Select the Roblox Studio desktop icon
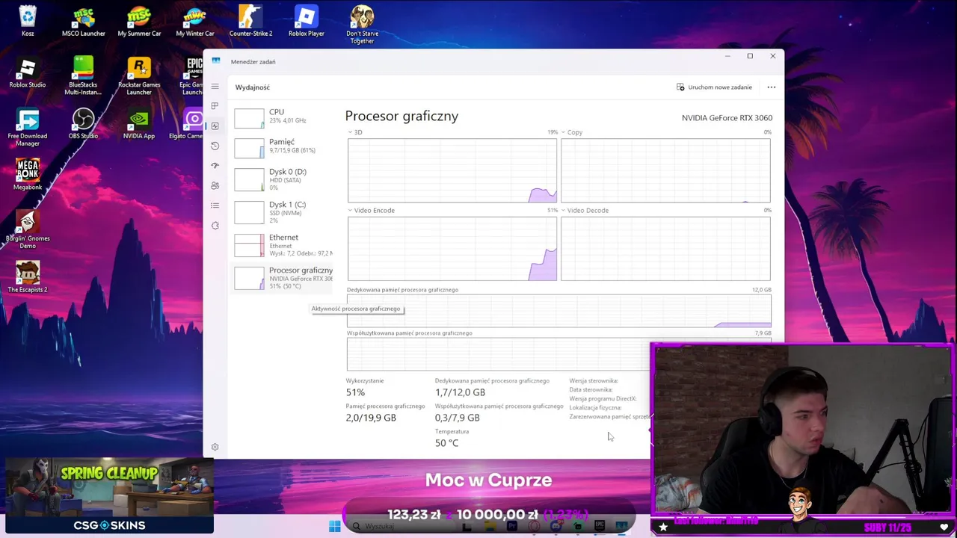Viewport: 957px width, 538px height. pos(28,72)
